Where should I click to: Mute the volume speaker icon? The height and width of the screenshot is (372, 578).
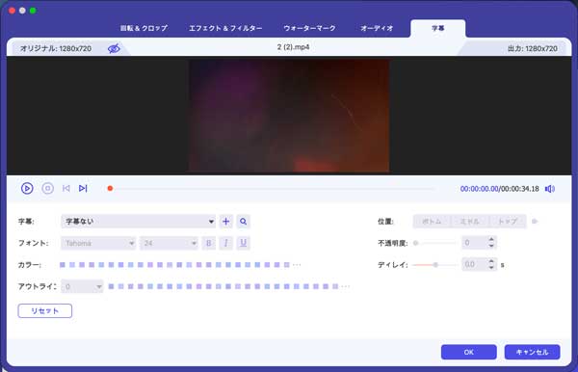550,189
